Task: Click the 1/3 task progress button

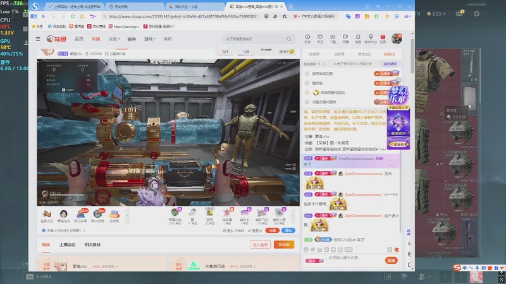Action: (246, 52)
